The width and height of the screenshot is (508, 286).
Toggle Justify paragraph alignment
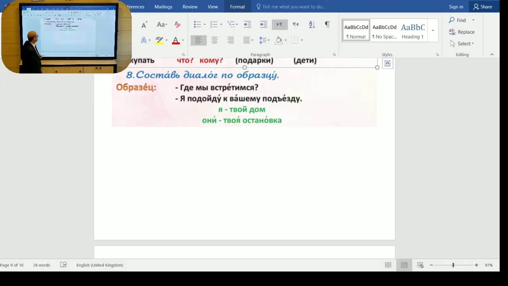pyautogui.click(x=246, y=40)
